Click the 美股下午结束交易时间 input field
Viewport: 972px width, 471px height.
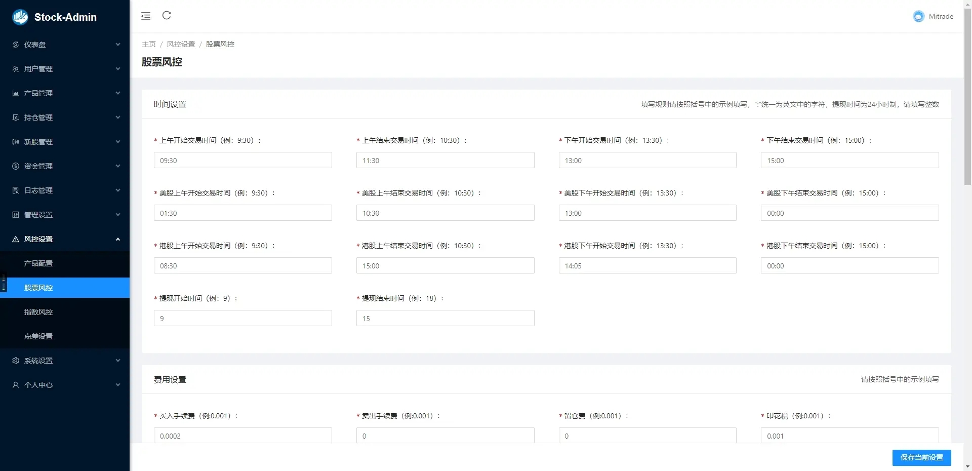850,213
